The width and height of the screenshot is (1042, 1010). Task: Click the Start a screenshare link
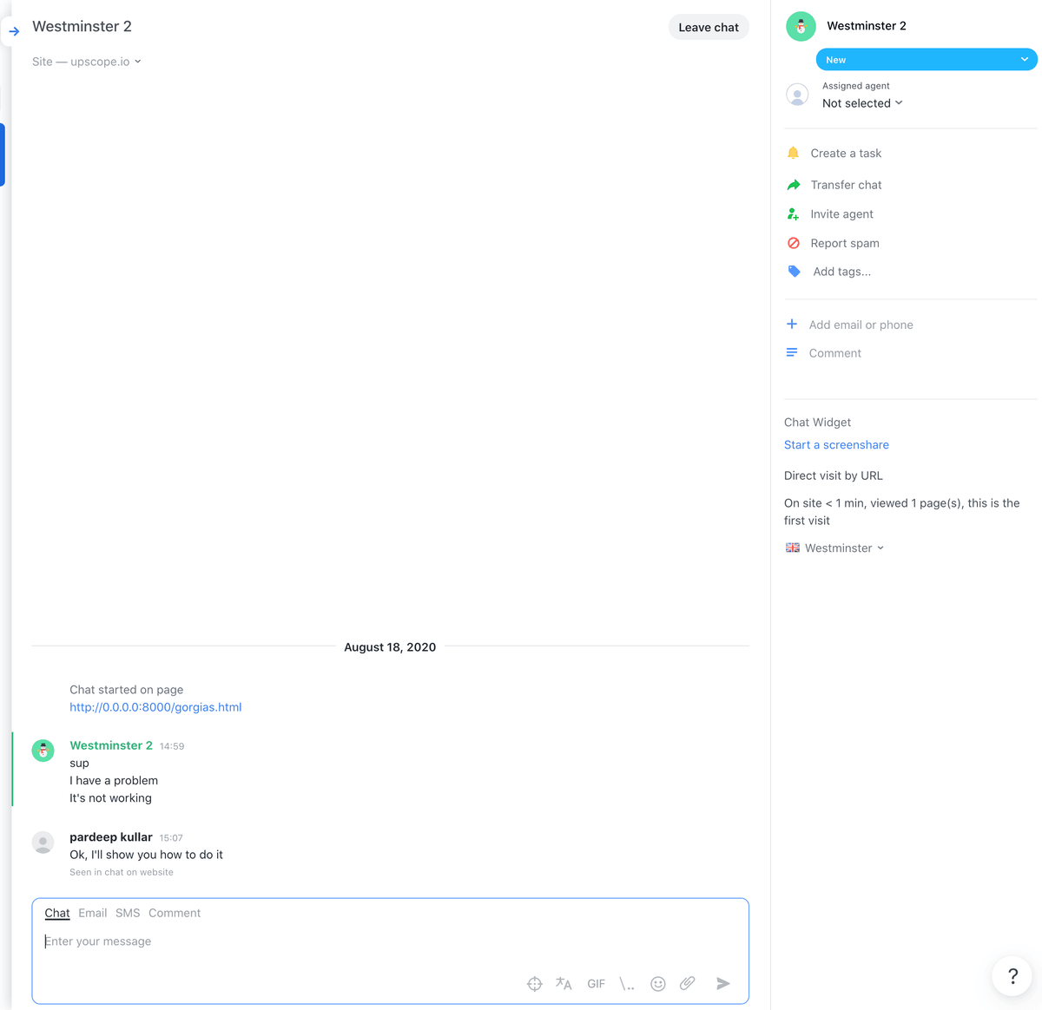click(x=836, y=444)
